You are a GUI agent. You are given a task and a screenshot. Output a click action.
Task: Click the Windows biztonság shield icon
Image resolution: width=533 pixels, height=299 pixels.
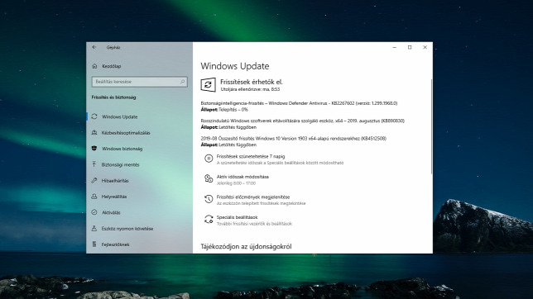[94, 149]
